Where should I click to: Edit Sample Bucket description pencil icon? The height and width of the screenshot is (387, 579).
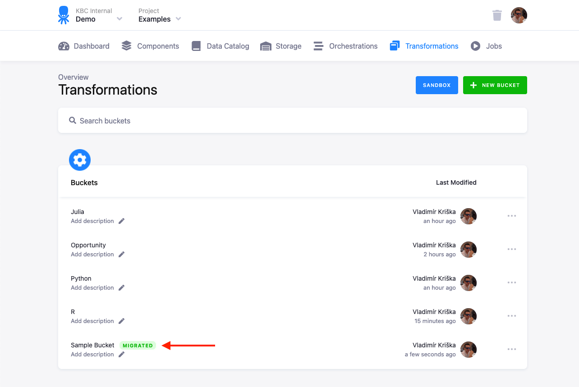pyautogui.click(x=121, y=355)
